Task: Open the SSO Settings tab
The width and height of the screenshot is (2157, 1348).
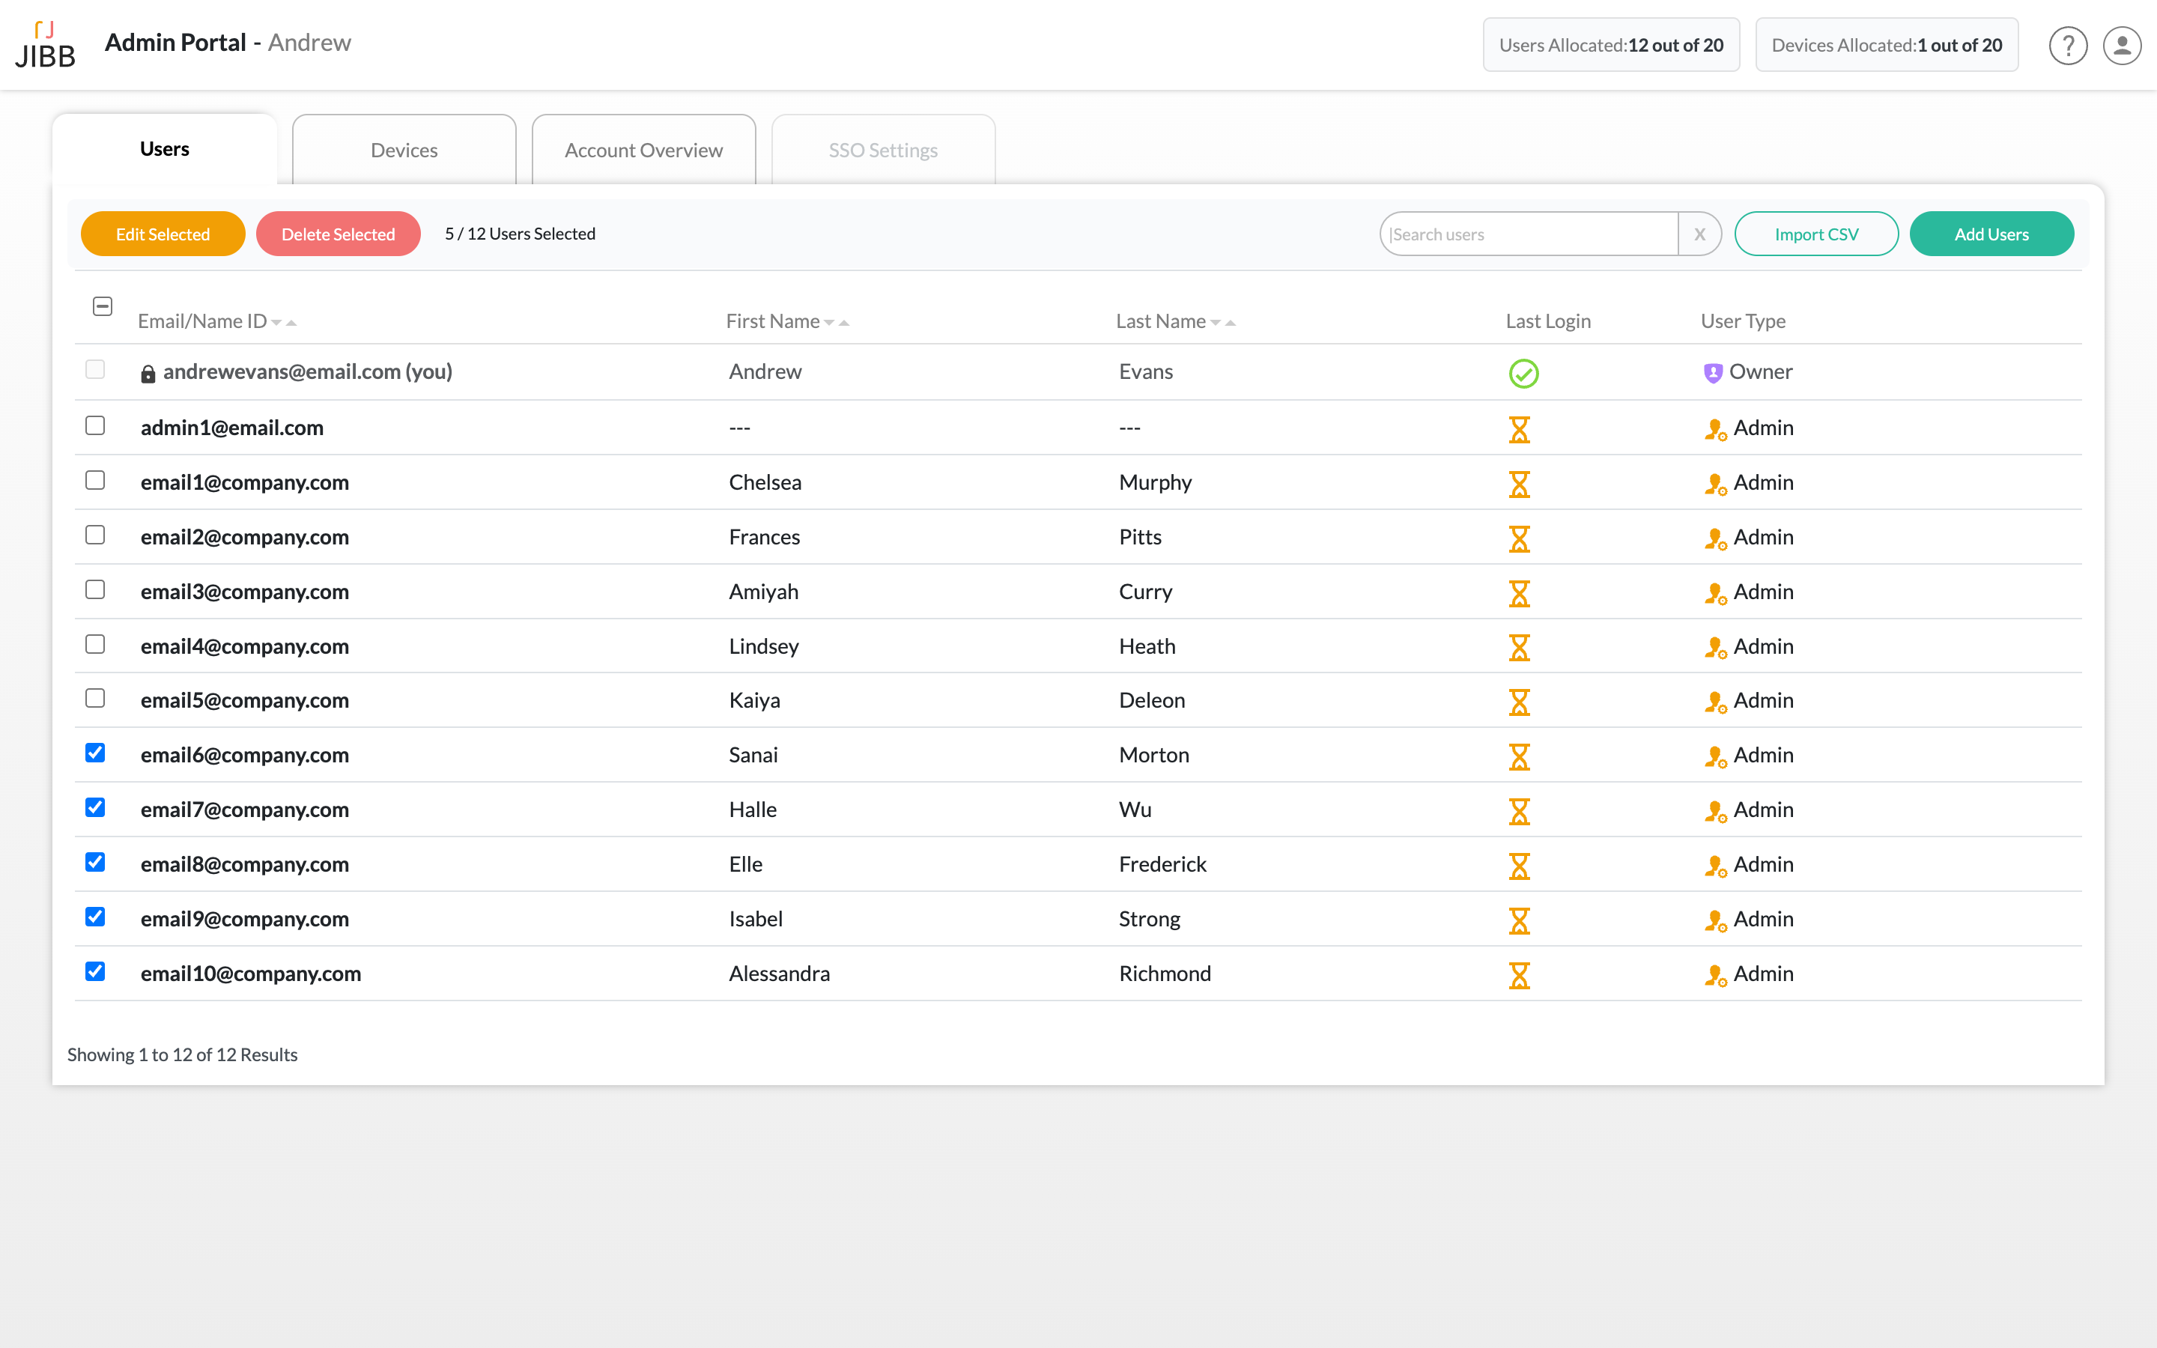Action: 883,150
